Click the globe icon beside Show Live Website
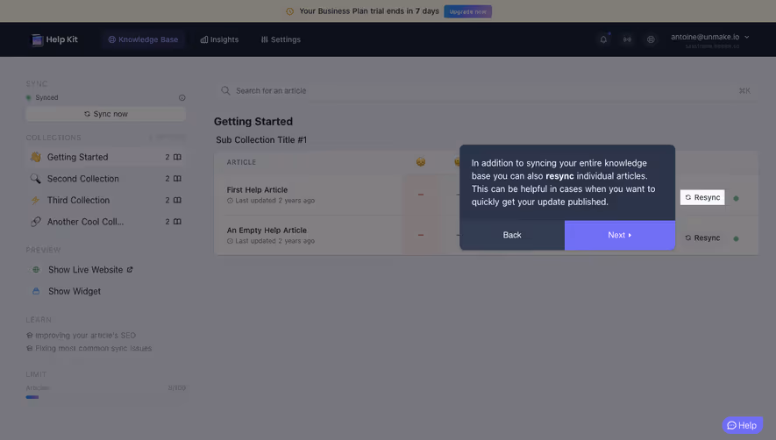 36,270
